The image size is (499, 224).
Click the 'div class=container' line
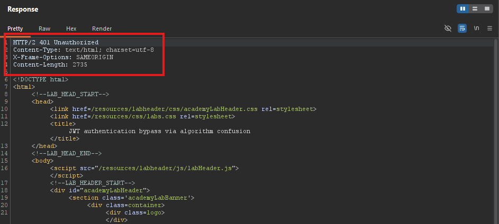(x=126, y=205)
